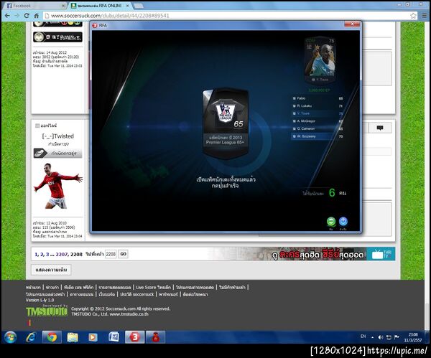Open the Live Score footer link
Image resolution: width=431 pixels, height=358 pixels.
tap(154, 288)
